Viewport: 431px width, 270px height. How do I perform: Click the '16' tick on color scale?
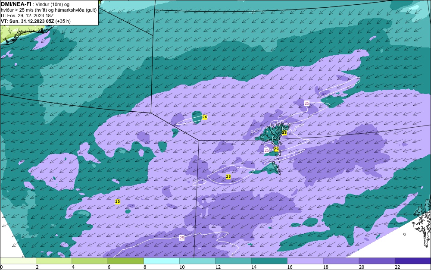pos(290,267)
